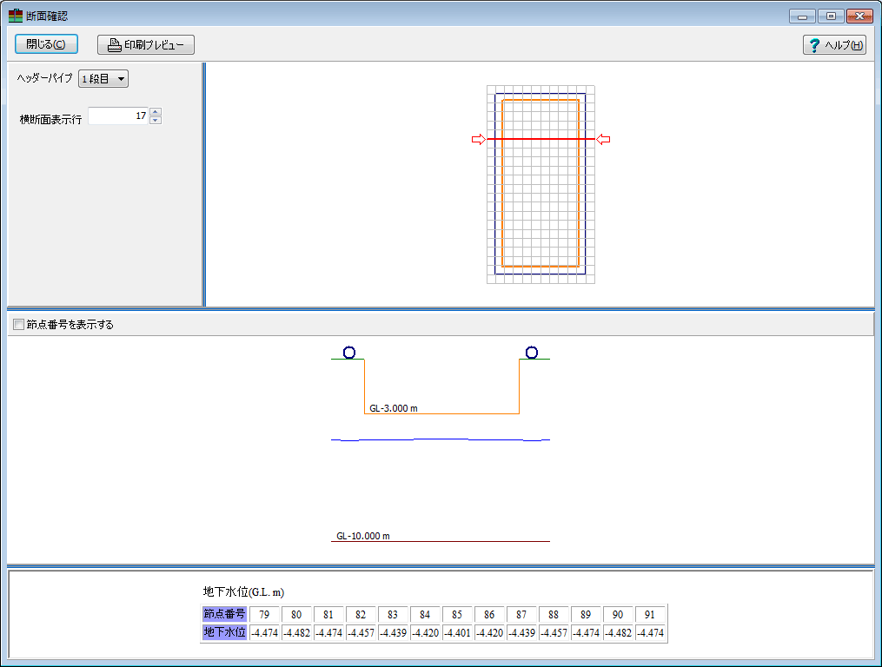Click water level value under node 79
The image size is (882, 667).
pyautogui.click(x=264, y=632)
